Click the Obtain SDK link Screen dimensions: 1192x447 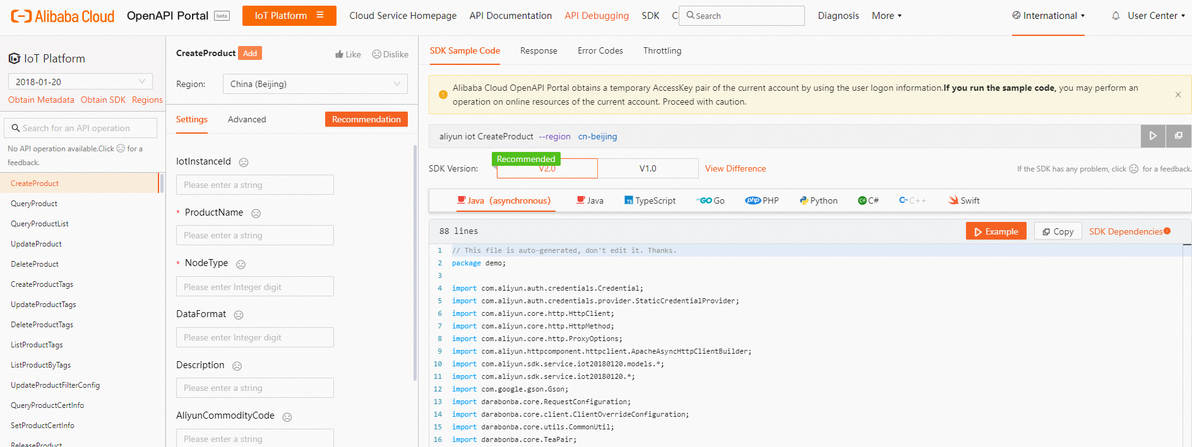(x=103, y=100)
